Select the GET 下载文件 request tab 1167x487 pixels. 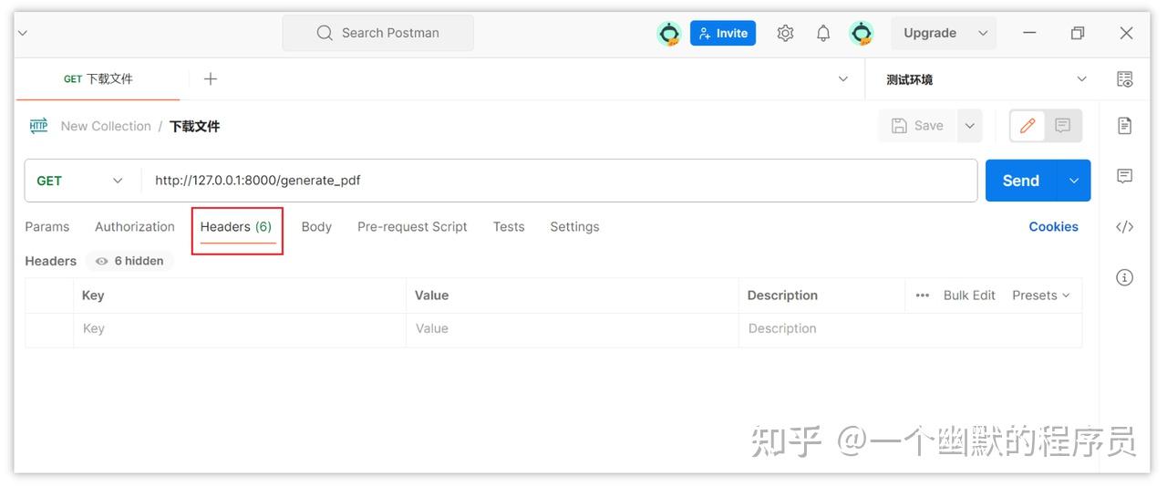[x=98, y=79]
